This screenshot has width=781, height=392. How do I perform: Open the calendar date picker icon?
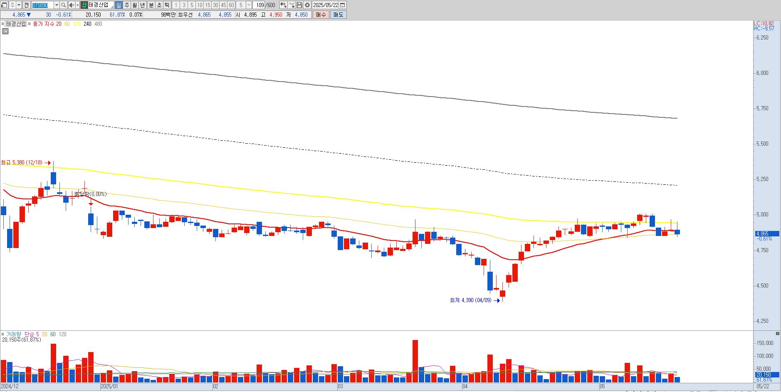(342, 5)
